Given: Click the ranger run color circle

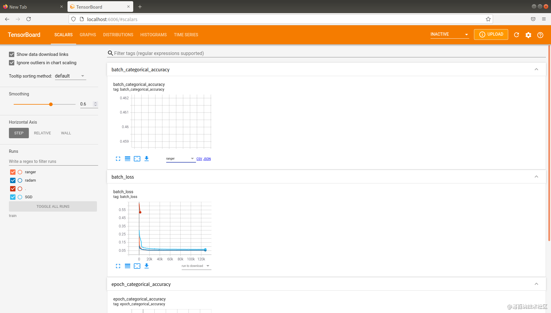Looking at the screenshot, I should point(20,172).
